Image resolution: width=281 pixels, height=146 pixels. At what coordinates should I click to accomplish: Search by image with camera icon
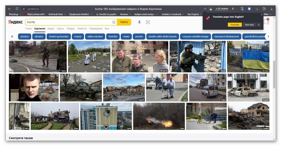(x=148, y=22)
